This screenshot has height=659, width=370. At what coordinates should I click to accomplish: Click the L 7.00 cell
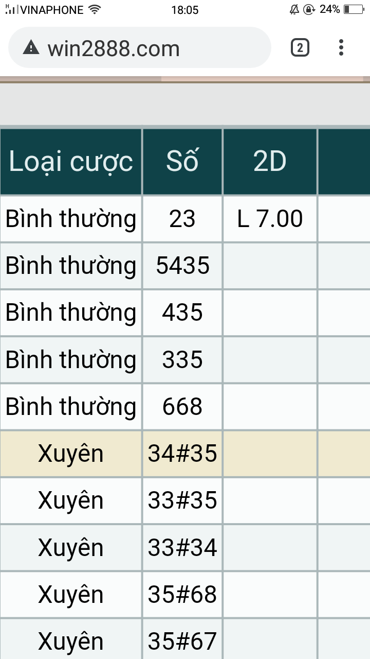tap(270, 219)
